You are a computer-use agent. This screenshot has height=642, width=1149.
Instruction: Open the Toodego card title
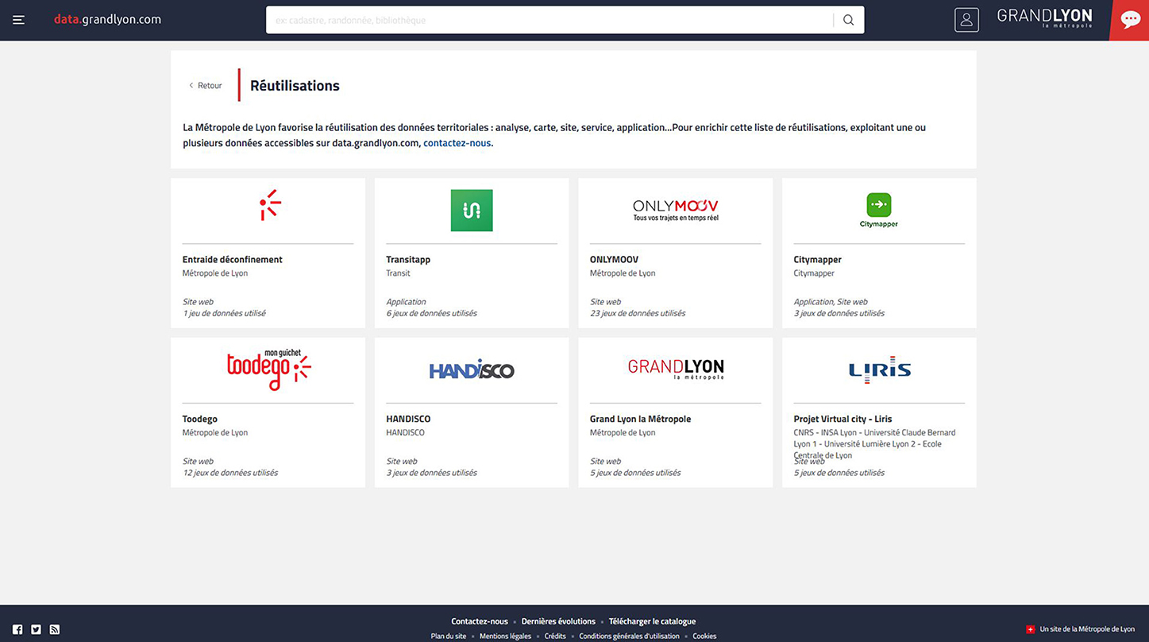pos(200,419)
